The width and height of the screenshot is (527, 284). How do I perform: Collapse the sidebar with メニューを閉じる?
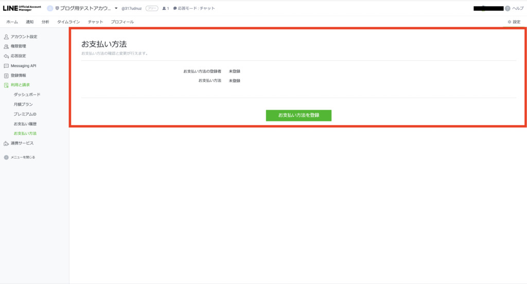tap(20, 157)
